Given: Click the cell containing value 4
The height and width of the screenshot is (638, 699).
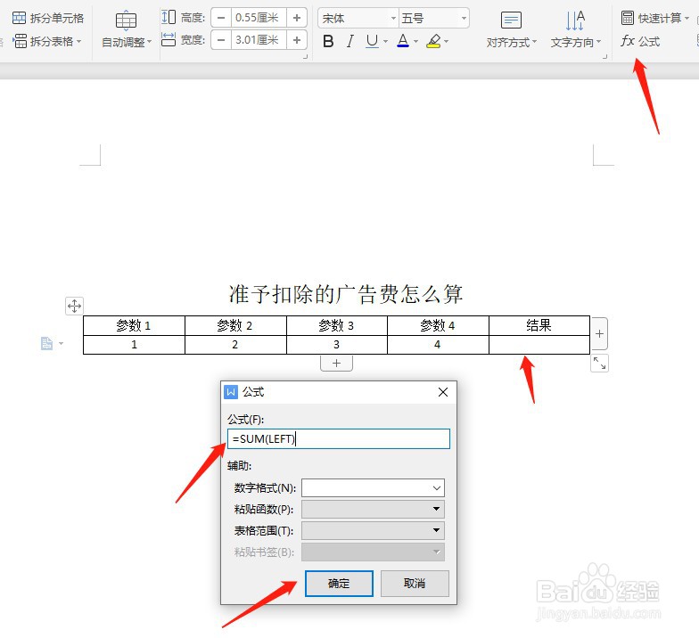Looking at the screenshot, I should click(438, 345).
